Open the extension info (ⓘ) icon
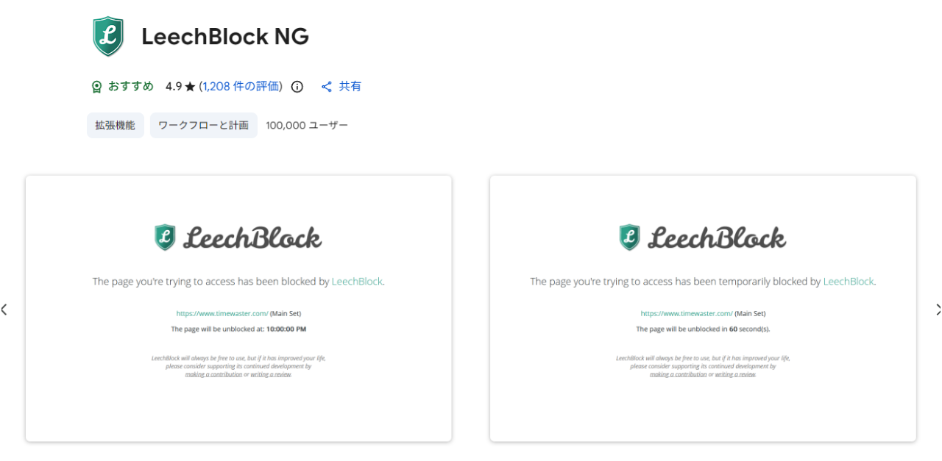The height and width of the screenshot is (461, 942). tap(297, 86)
